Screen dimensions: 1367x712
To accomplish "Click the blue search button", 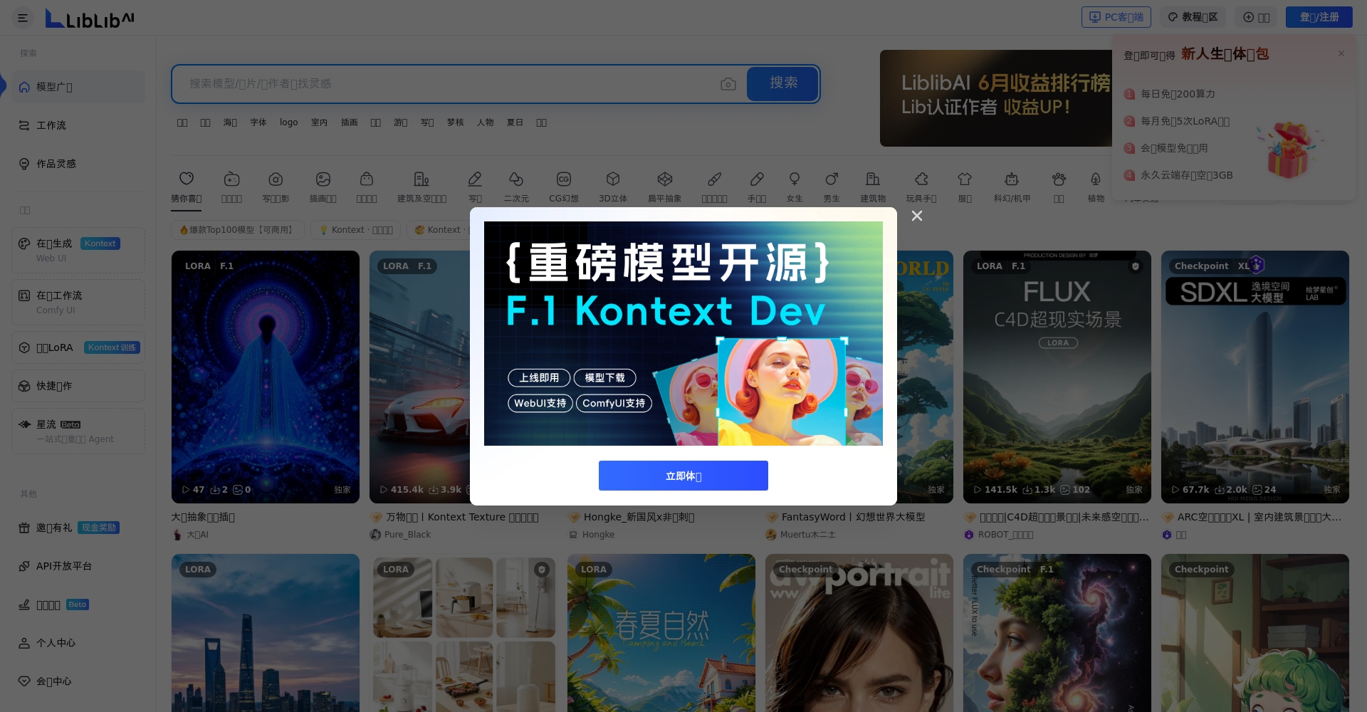I will [x=782, y=84].
